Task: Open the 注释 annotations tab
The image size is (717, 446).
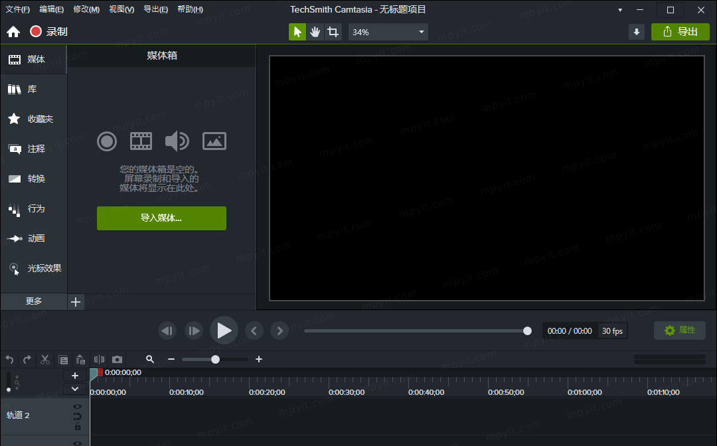Action: point(34,149)
